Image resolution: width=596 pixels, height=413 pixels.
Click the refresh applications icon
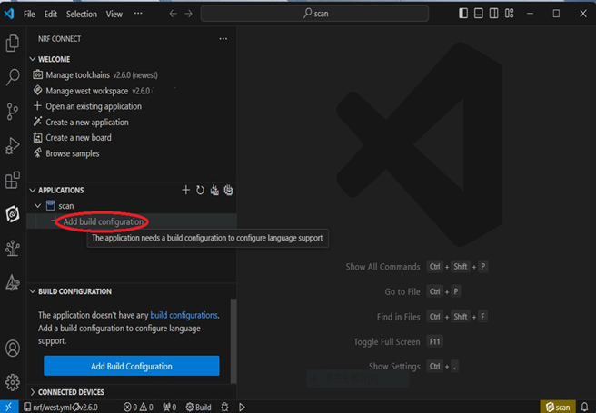coord(200,190)
